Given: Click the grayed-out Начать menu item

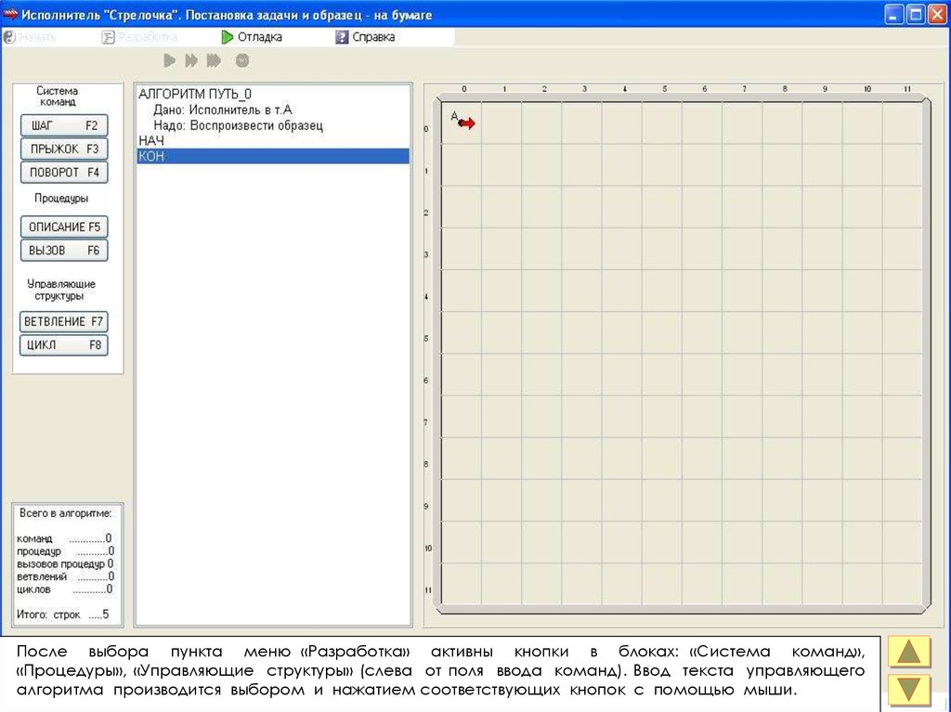Looking at the screenshot, I should click(31, 37).
